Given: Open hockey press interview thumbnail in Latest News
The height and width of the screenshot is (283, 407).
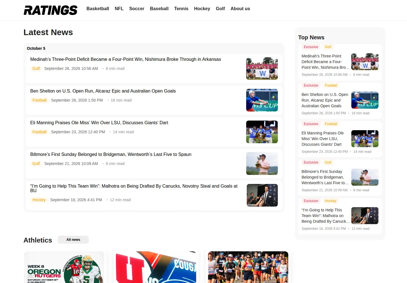Looking at the screenshot, I should pos(262,195).
